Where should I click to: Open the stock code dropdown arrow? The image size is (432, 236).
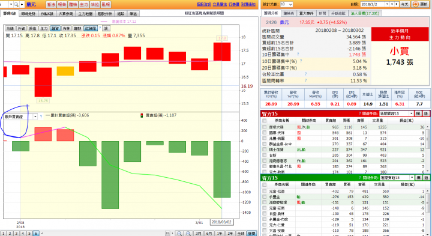(11, 4)
